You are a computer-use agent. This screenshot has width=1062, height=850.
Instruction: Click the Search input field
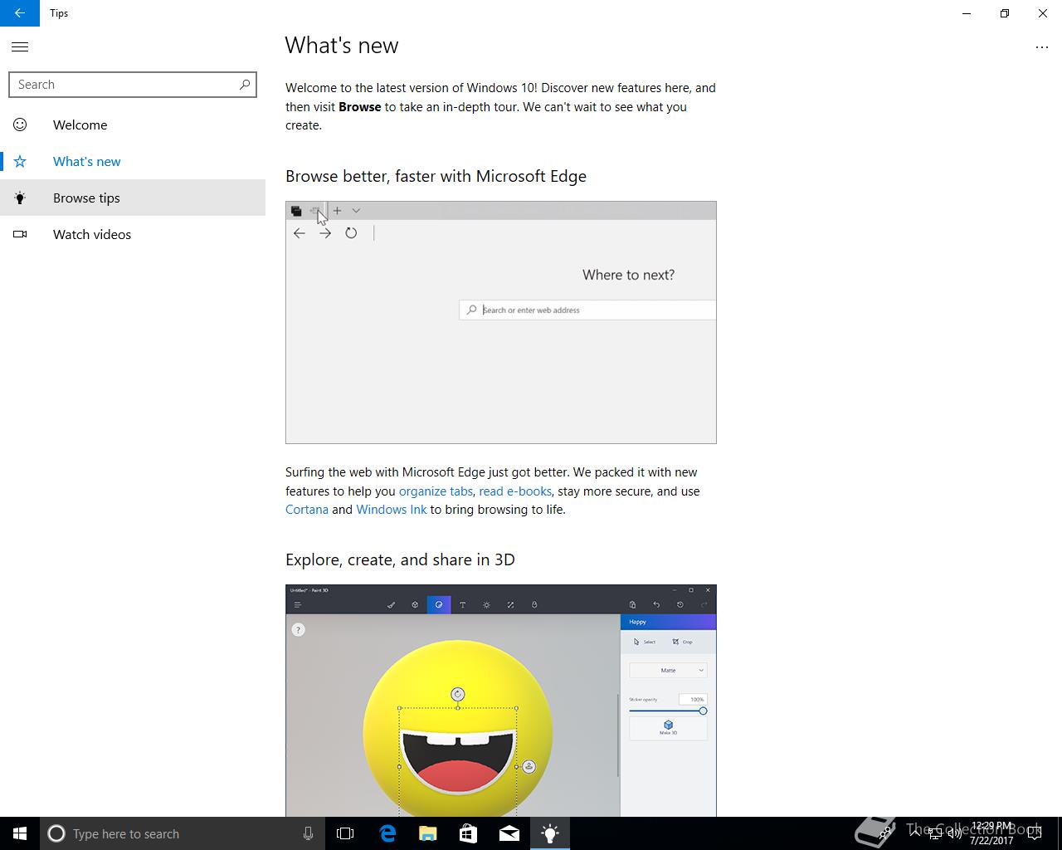tap(133, 85)
